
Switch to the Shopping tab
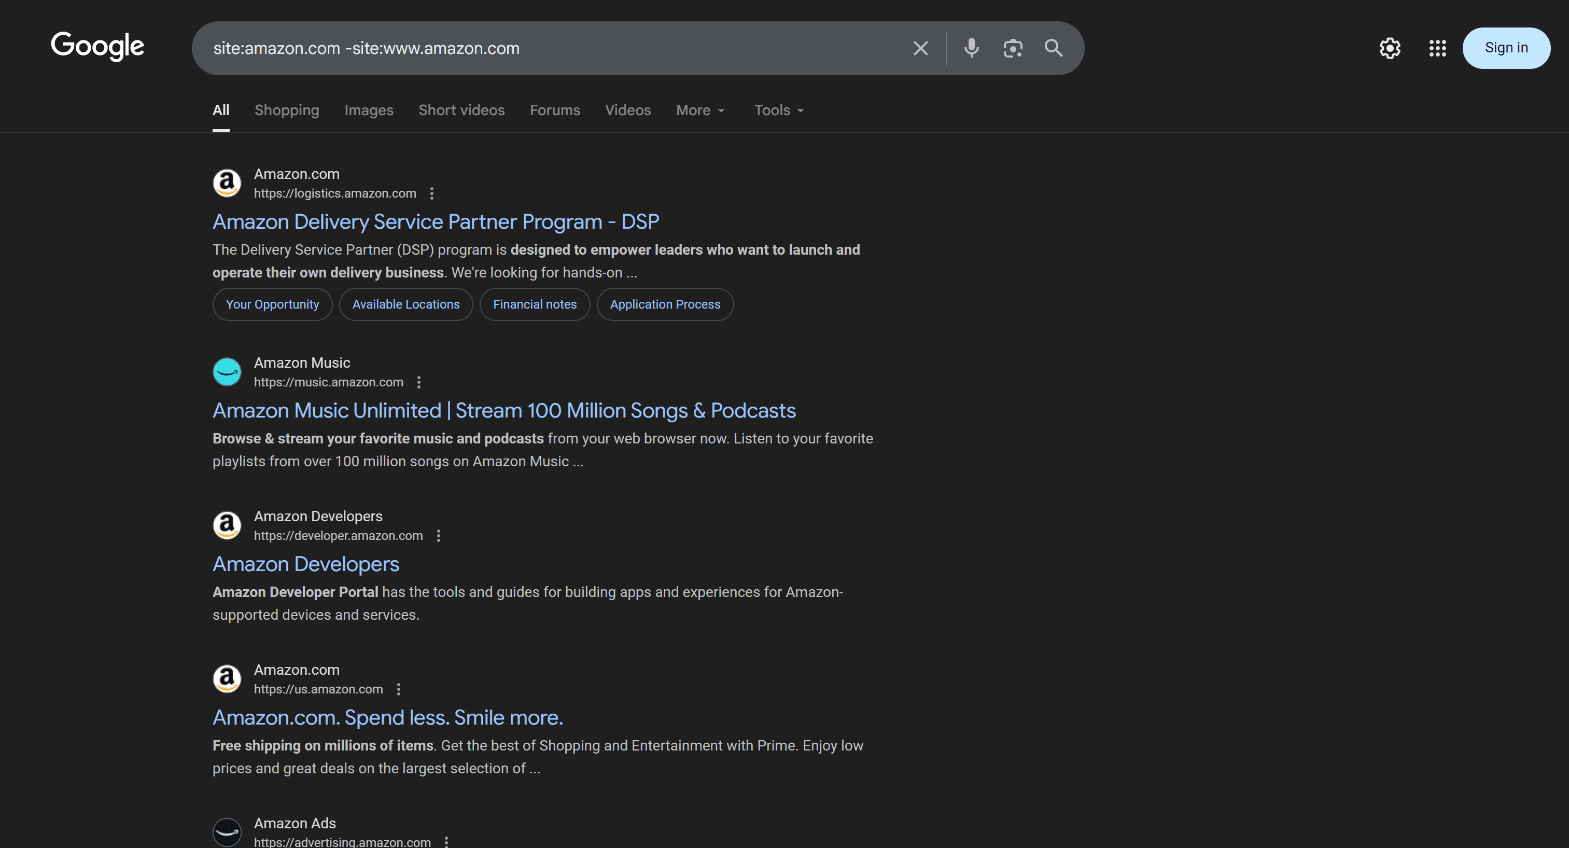pos(287,110)
